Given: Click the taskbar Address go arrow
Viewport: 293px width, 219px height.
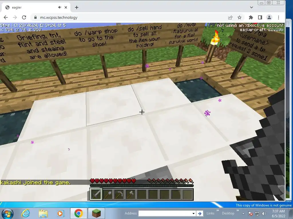Looking at the screenshot, I should pyautogui.click(x=199, y=213).
